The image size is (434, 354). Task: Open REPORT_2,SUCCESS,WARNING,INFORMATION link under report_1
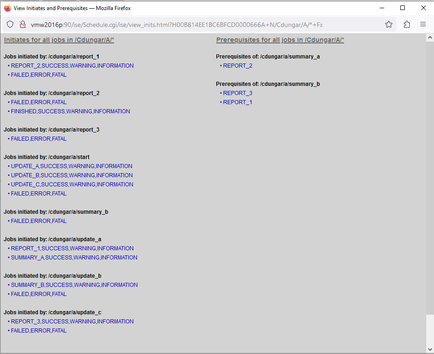72,66
